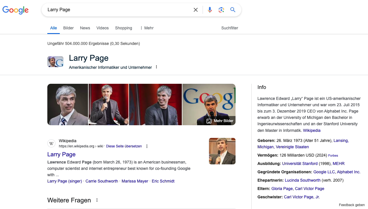The width and height of the screenshot is (368, 209).
Task: Switch to the News tab
Action: (85, 28)
